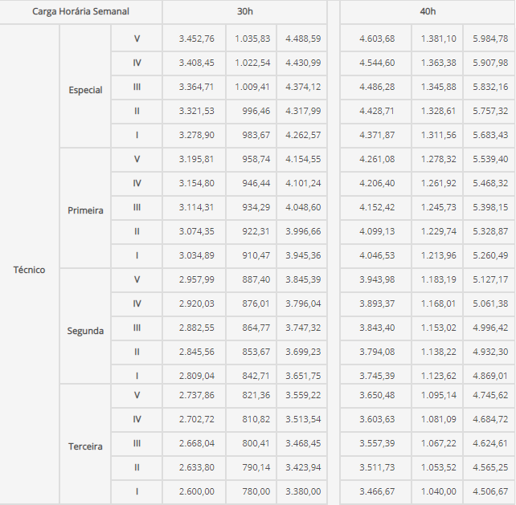Click cell value 4.869,01

pos(490,376)
